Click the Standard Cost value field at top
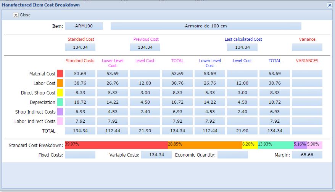Image resolution: width=335 pixels, height=192 pixels. (80, 47)
